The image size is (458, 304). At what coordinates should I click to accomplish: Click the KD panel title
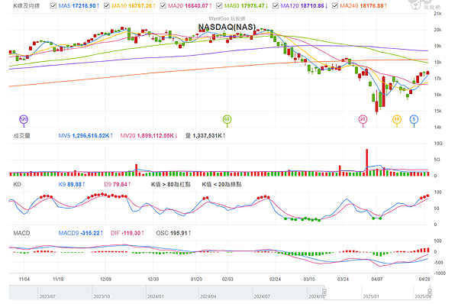point(17,184)
